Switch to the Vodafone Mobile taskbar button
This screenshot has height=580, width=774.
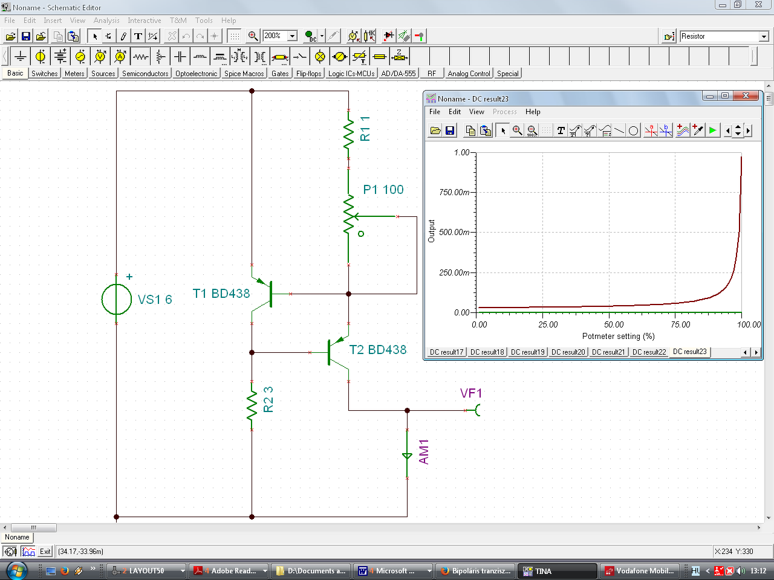click(640, 571)
